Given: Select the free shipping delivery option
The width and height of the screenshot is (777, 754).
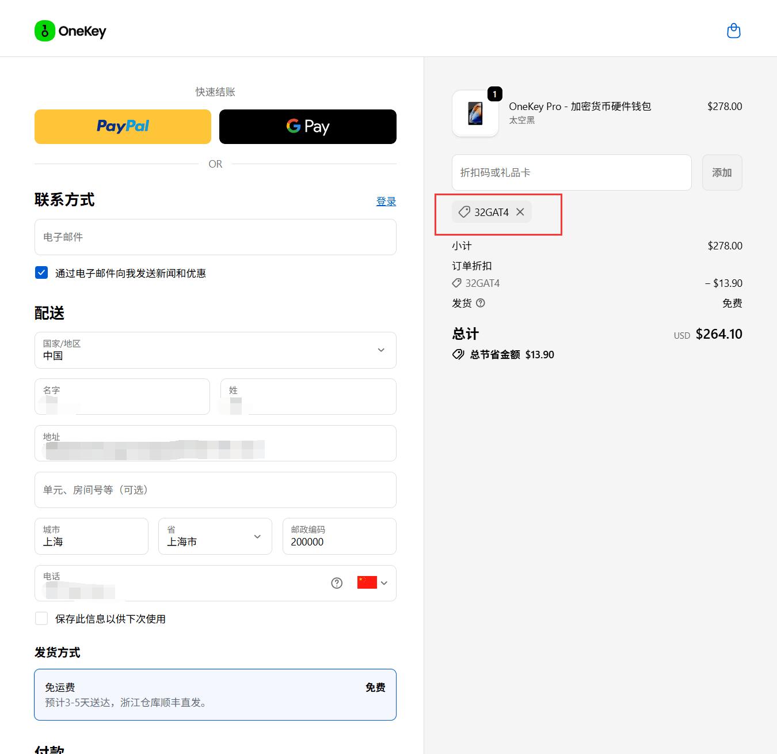Looking at the screenshot, I should coord(215,694).
